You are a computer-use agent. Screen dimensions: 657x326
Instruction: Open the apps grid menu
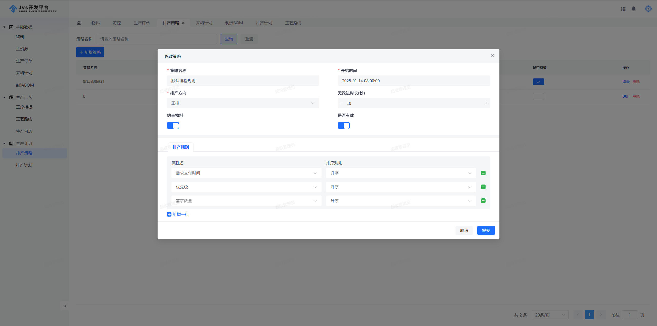(x=623, y=9)
